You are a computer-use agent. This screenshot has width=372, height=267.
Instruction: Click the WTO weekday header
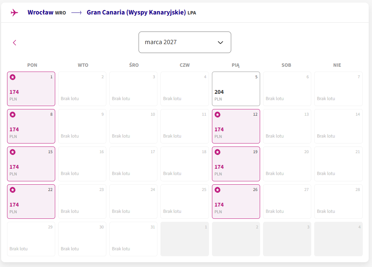83,65
